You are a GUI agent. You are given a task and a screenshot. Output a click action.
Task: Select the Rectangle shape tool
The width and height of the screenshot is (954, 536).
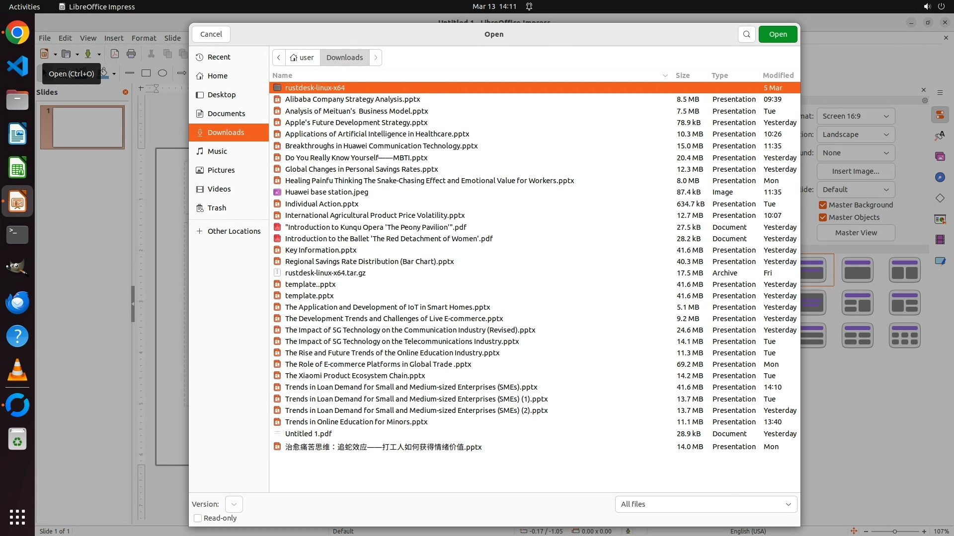146,73
